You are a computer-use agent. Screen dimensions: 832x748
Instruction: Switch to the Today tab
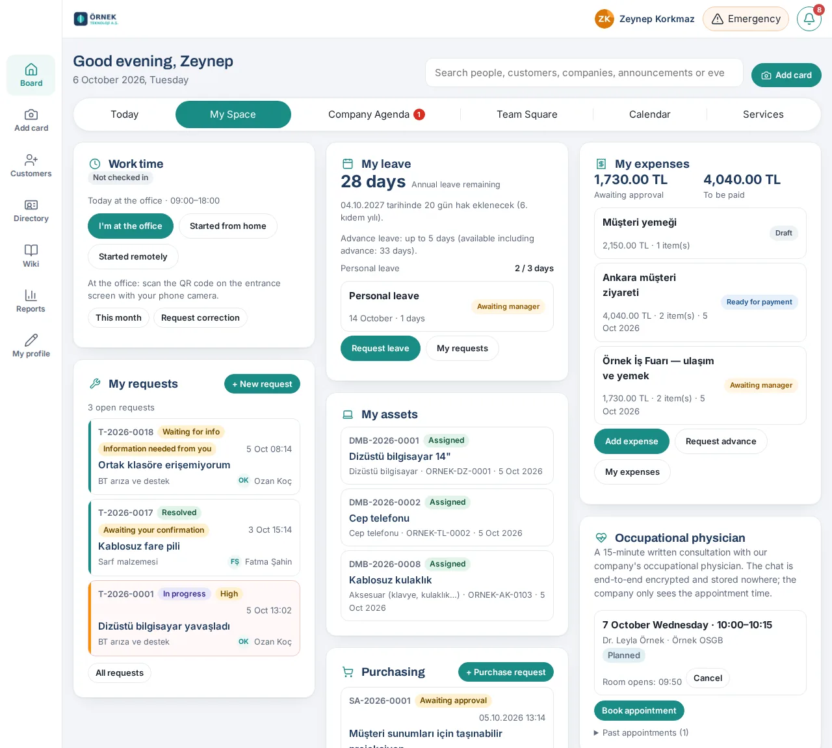(x=125, y=114)
